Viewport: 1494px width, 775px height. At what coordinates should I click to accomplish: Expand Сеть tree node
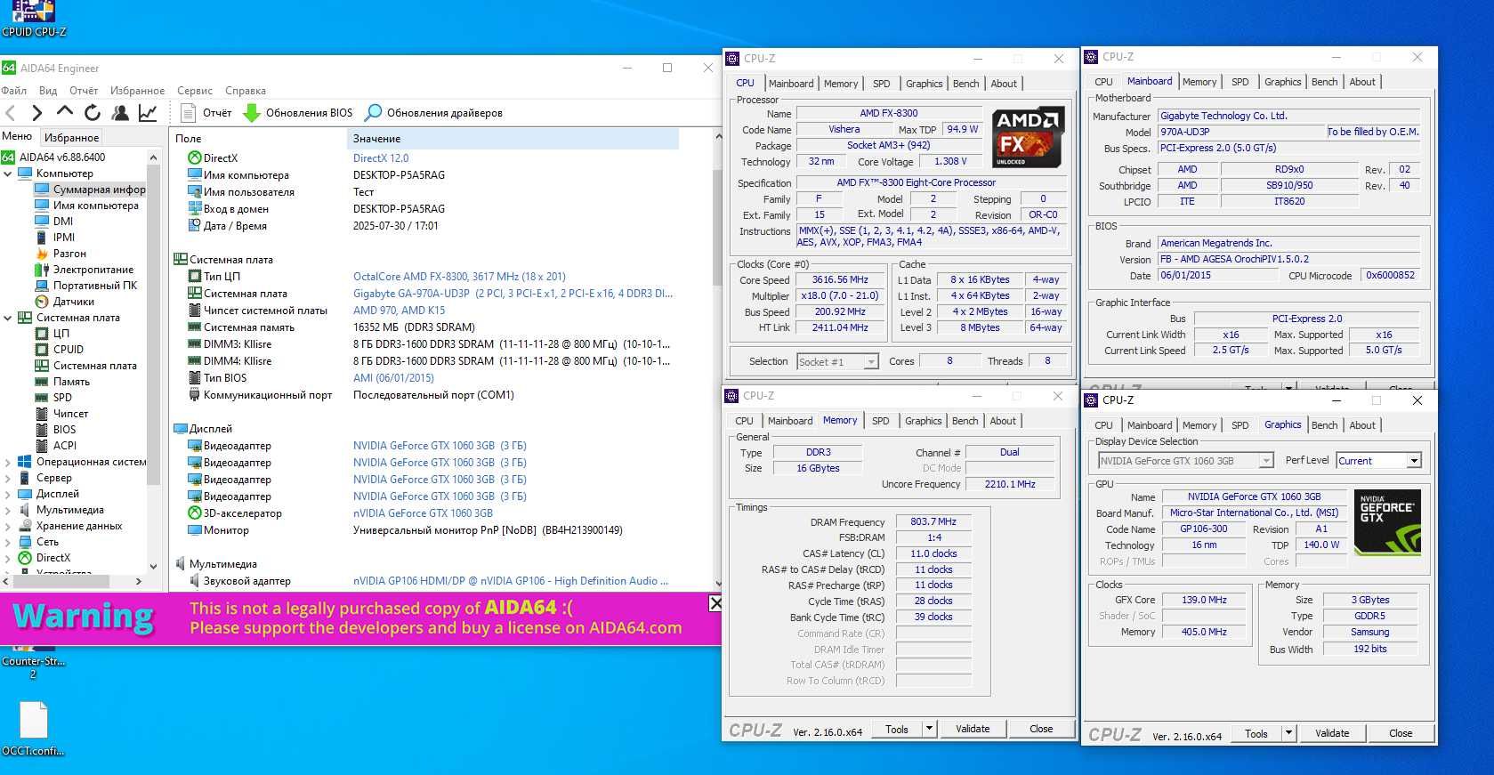(8, 542)
